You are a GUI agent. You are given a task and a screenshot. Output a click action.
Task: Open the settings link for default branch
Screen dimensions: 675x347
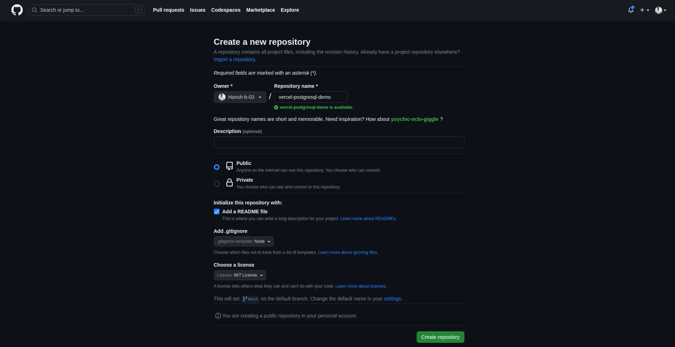click(x=392, y=299)
